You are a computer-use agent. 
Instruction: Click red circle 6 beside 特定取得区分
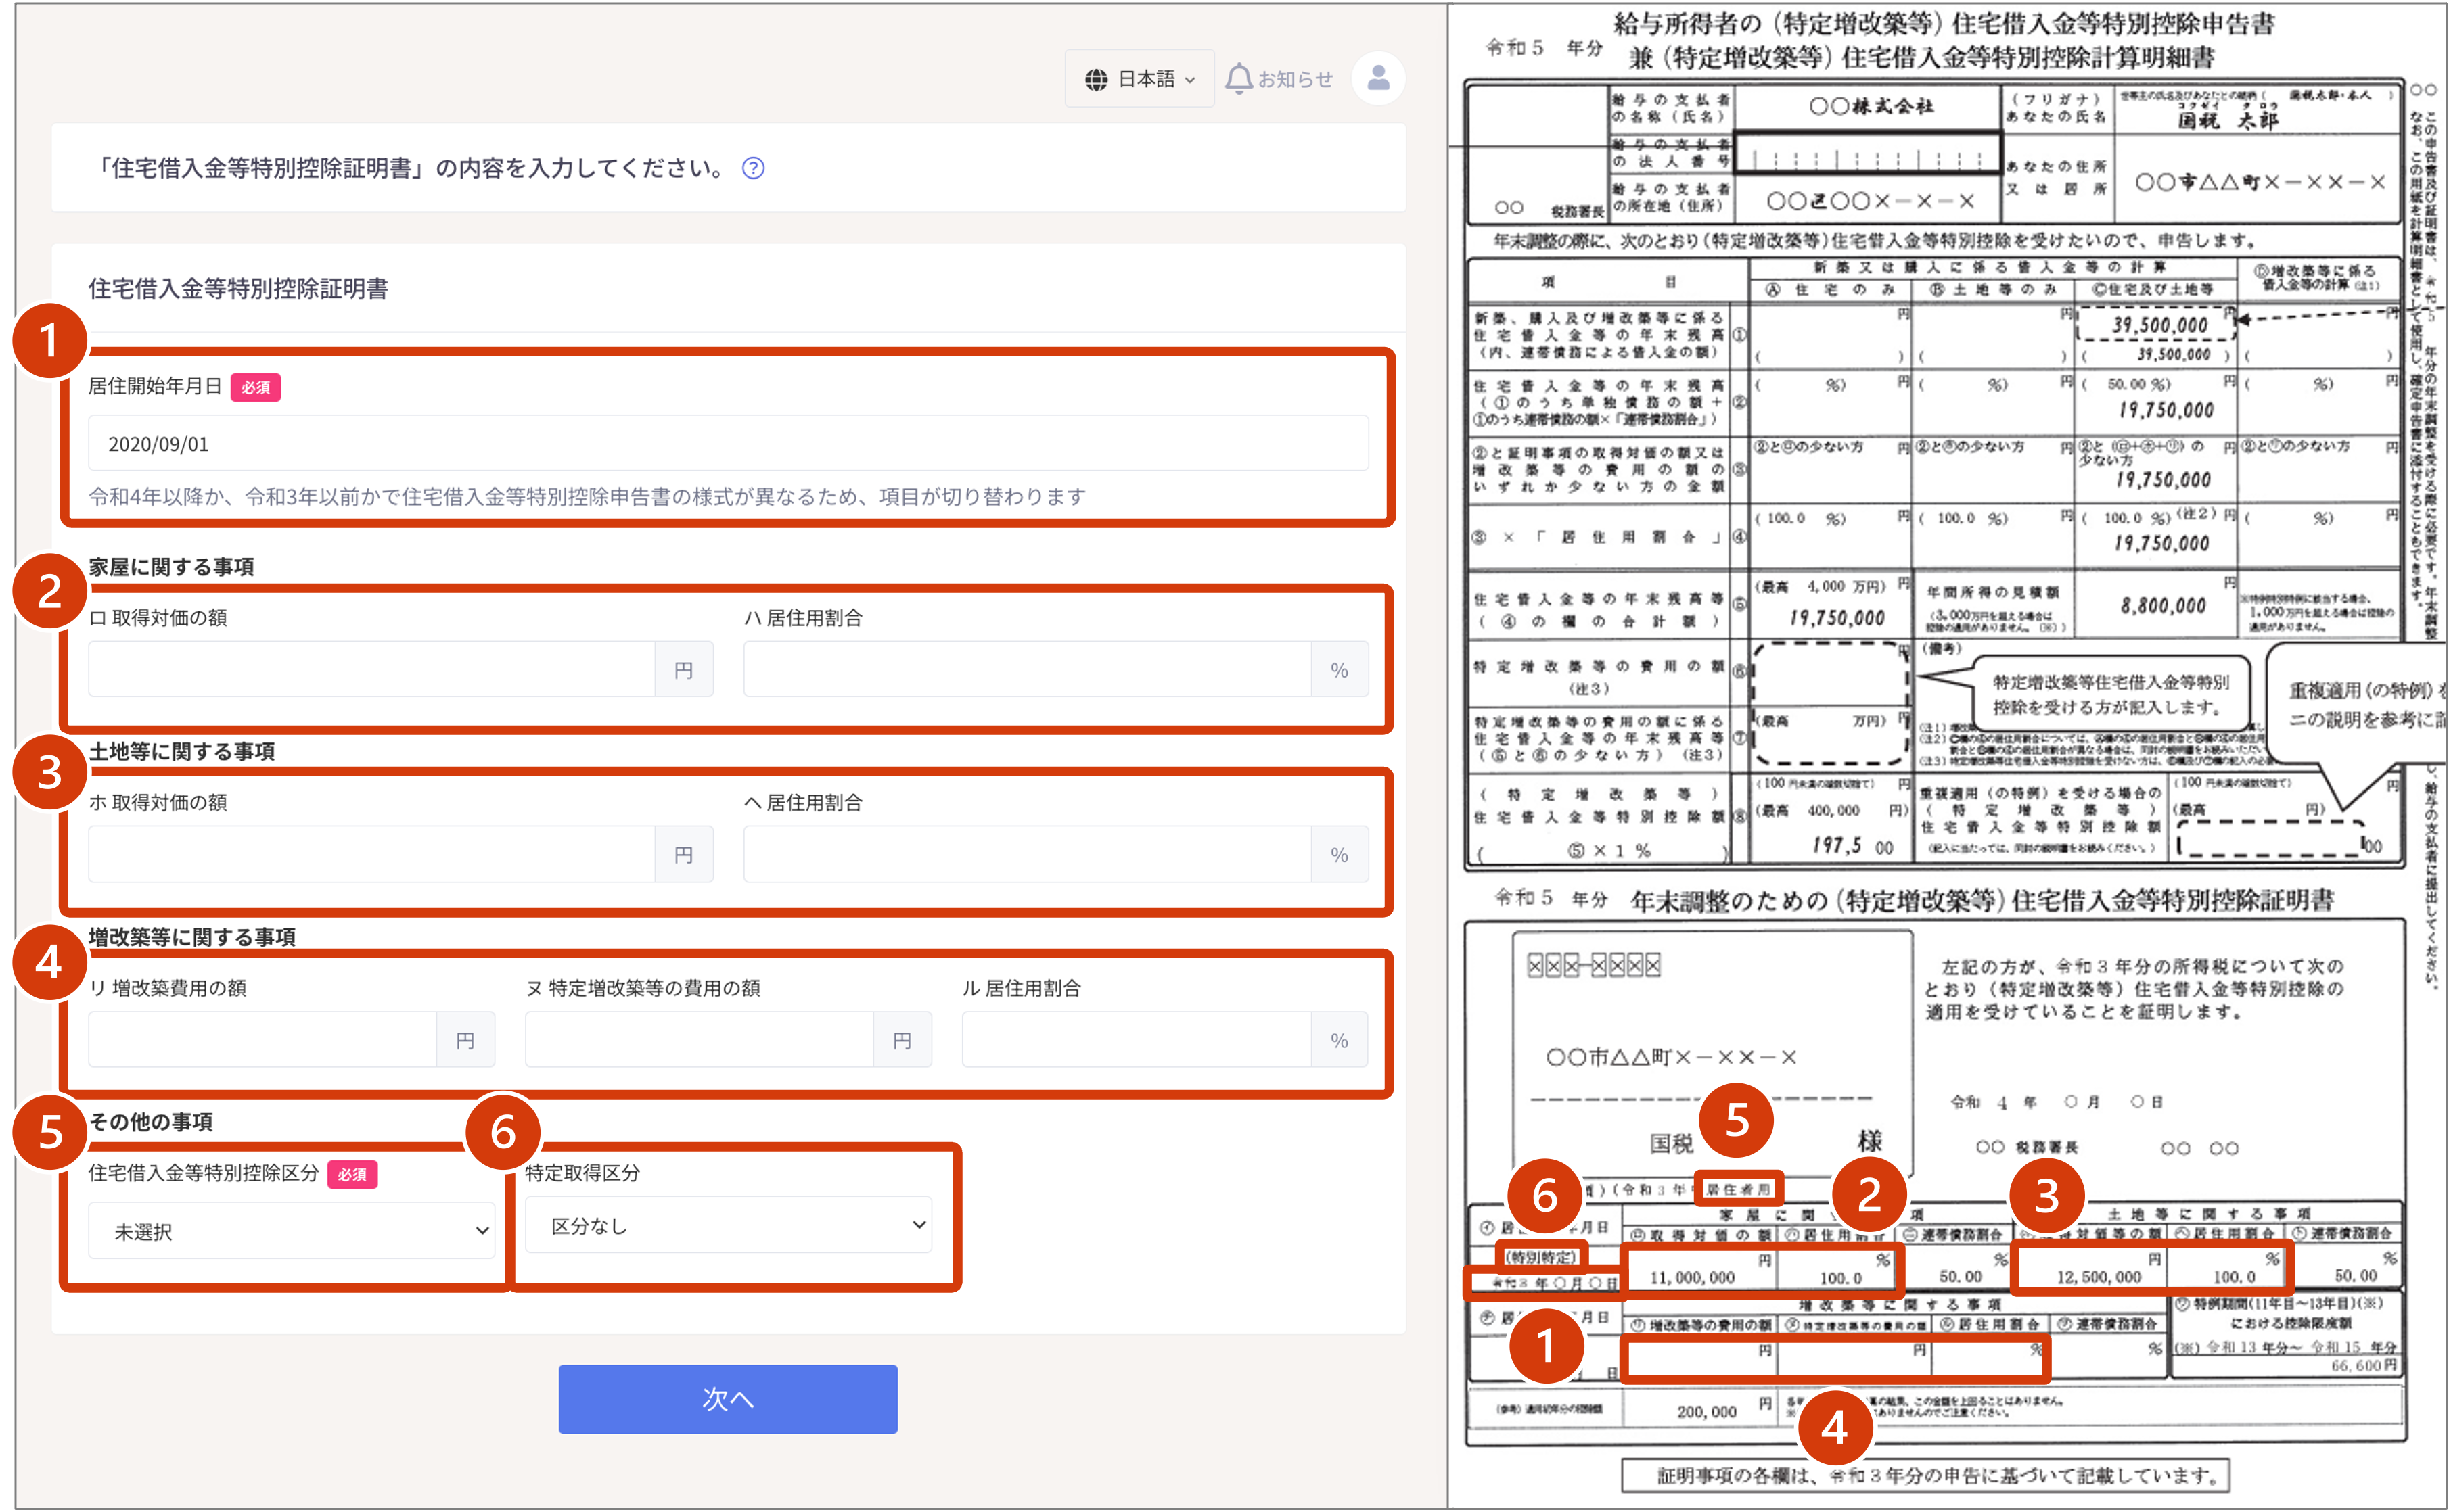click(503, 1133)
